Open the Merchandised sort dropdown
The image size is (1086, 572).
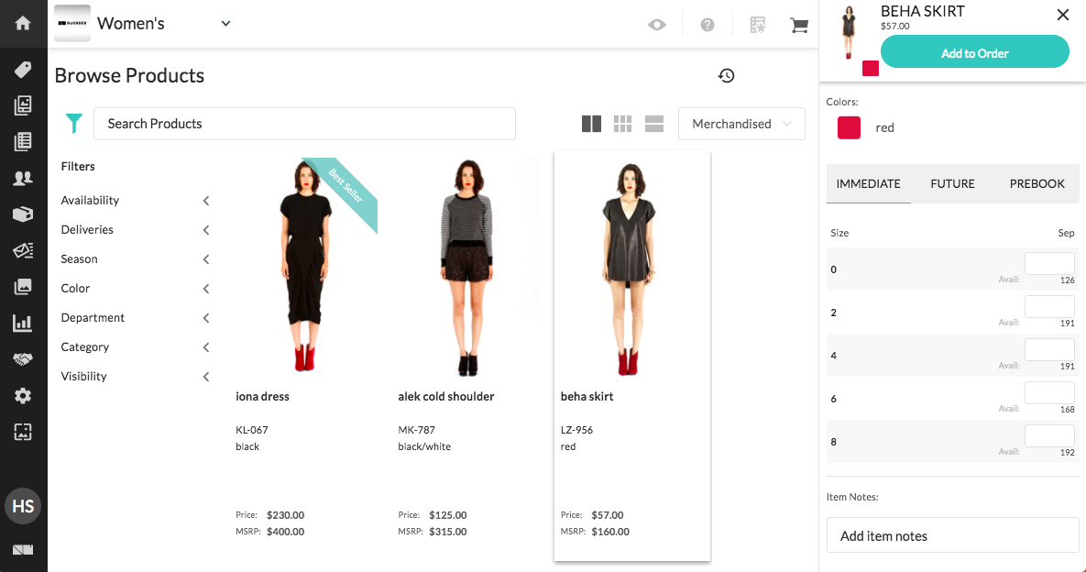[x=741, y=124]
